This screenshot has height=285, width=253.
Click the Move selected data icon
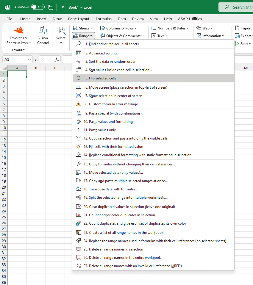(79, 172)
